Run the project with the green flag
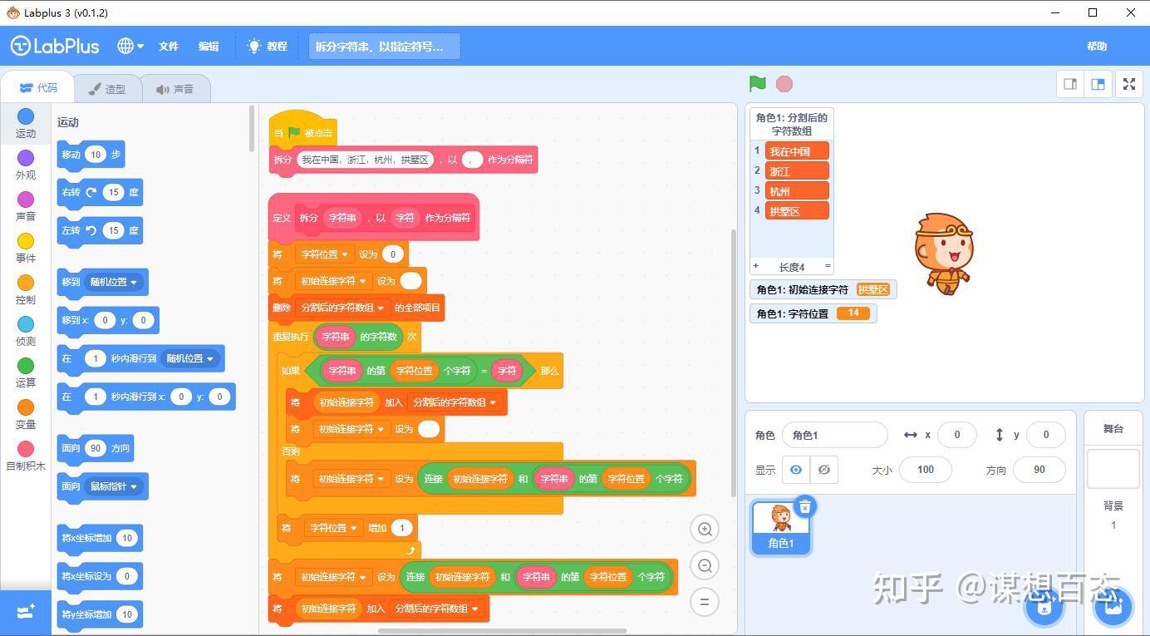This screenshot has height=636, width=1150. tap(756, 84)
